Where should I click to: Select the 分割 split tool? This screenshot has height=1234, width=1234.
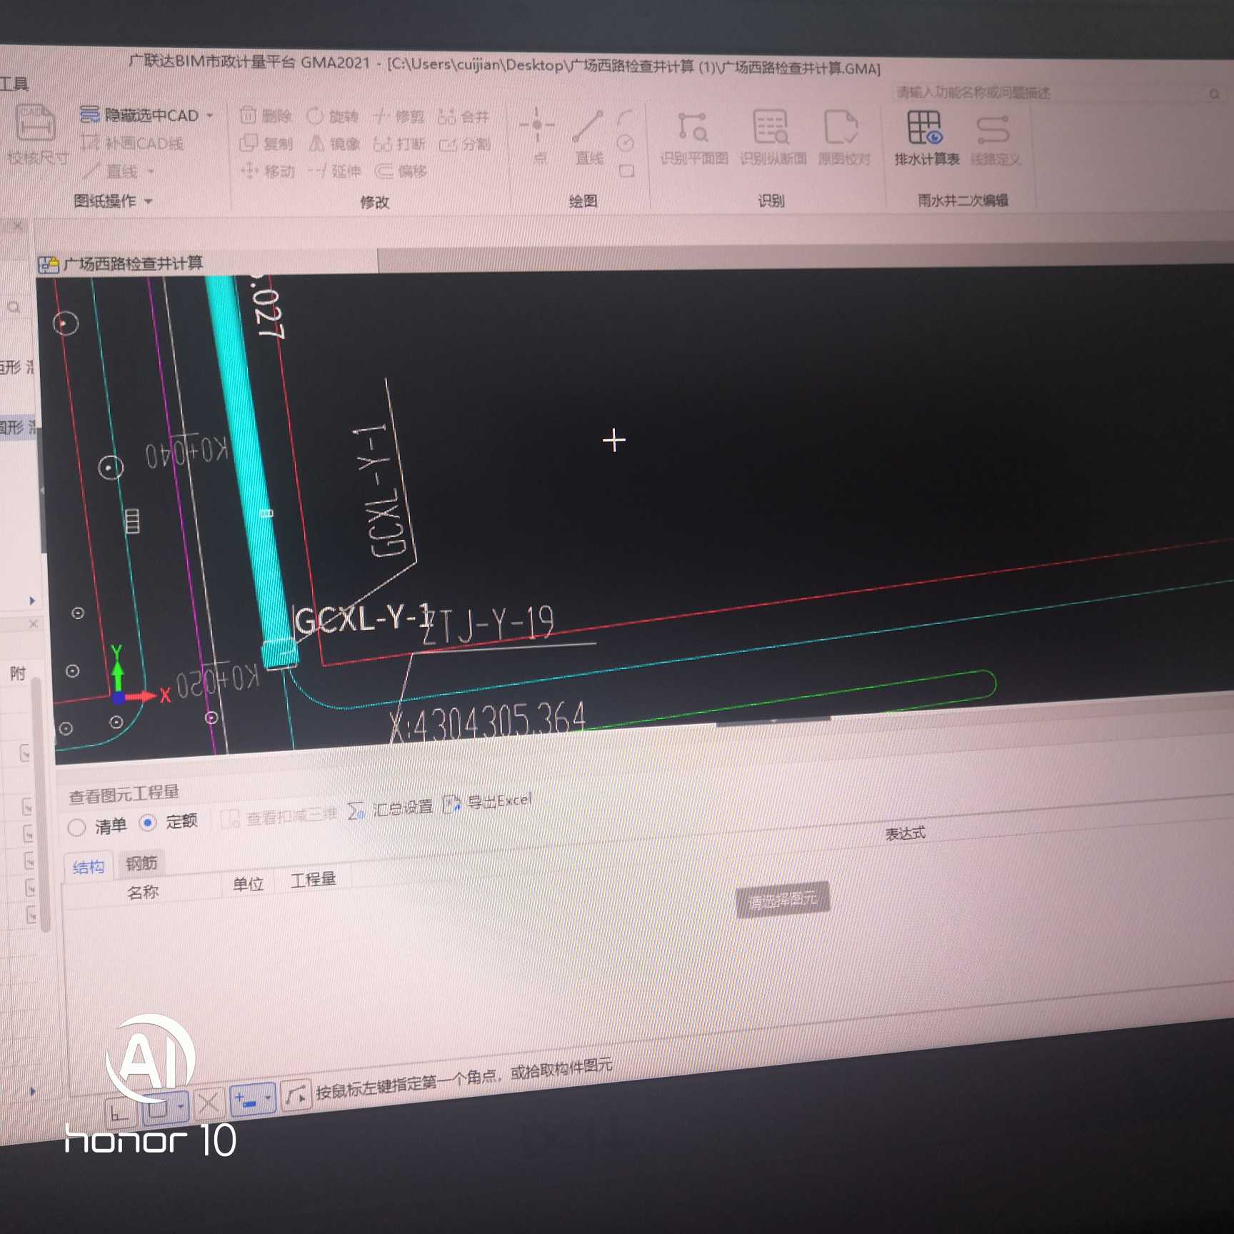click(465, 144)
